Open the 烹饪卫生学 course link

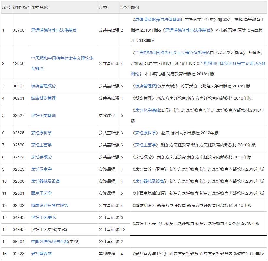(x=41, y=169)
